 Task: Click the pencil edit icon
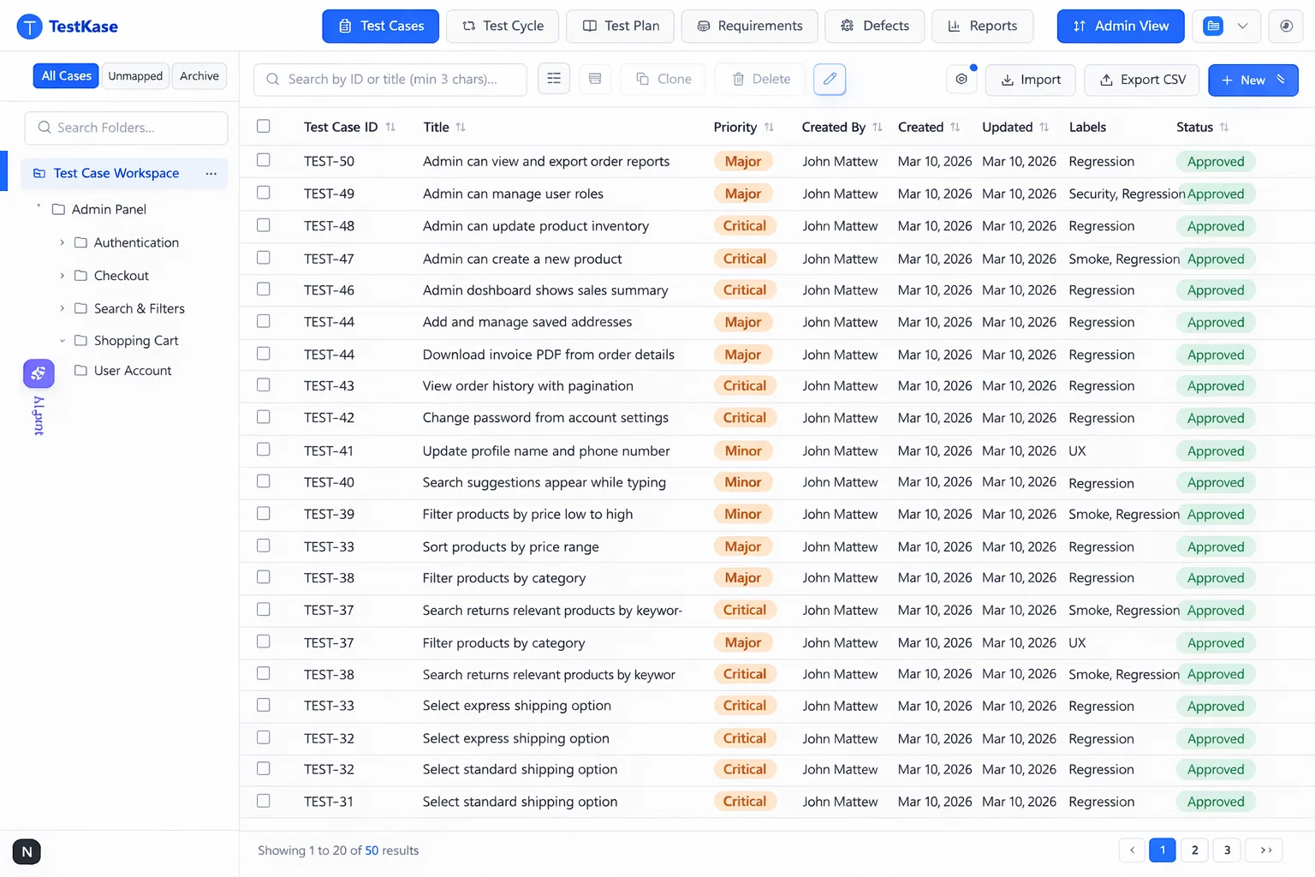[x=829, y=79]
